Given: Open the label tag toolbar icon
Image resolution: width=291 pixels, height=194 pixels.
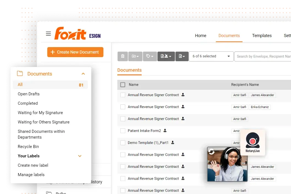Looking at the screenshot, I should (150, 56).
